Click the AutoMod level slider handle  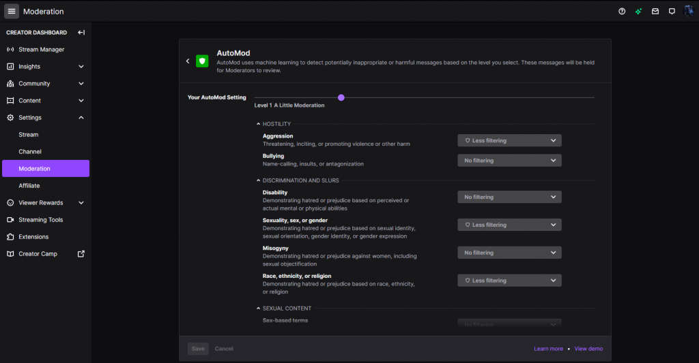pos(341,97)
